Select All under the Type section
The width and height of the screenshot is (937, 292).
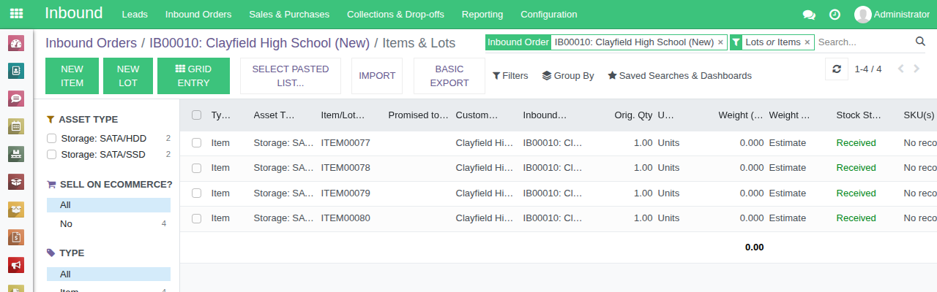click(108, 274)
